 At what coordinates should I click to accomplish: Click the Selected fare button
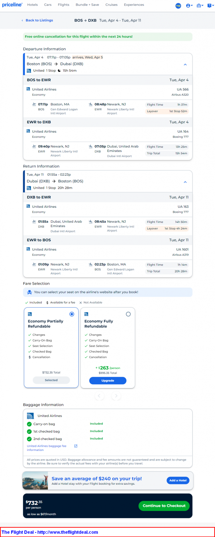point(51,380)
